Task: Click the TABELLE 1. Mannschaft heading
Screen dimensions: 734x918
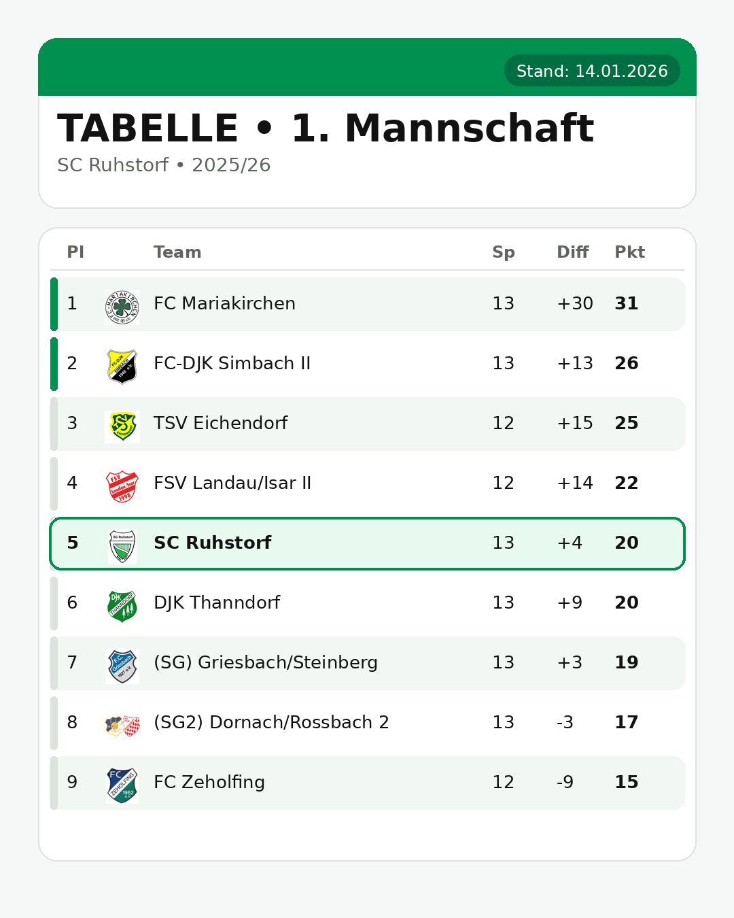Action: tap(326, 129)
